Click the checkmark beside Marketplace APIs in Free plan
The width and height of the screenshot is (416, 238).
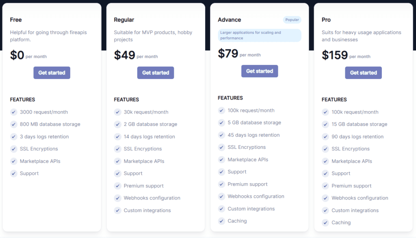[13, 161]
